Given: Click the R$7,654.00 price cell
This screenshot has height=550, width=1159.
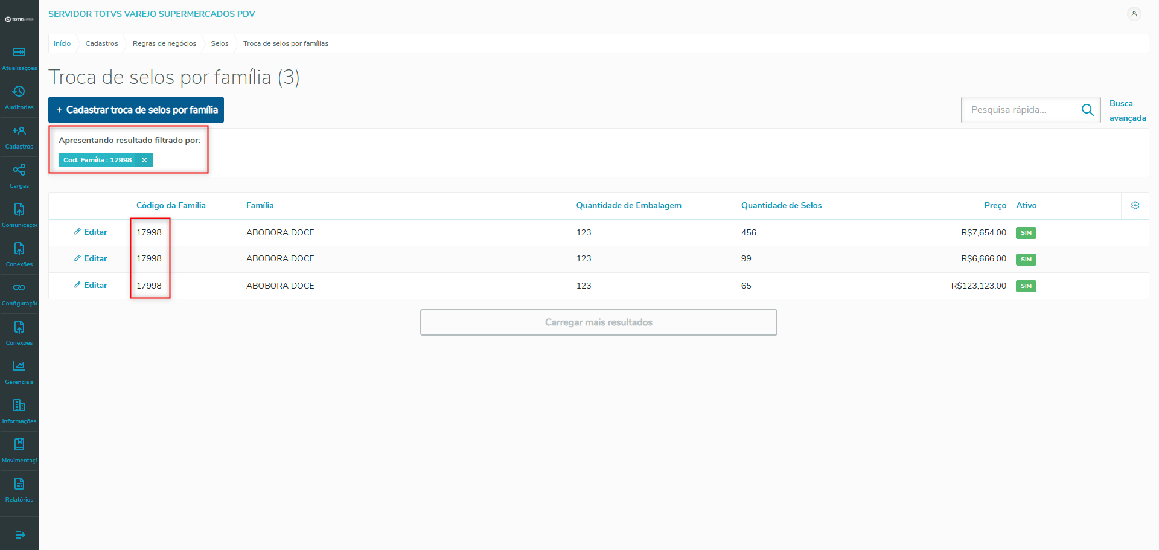Looking at the screenshot, I should [x=984, y=232].
